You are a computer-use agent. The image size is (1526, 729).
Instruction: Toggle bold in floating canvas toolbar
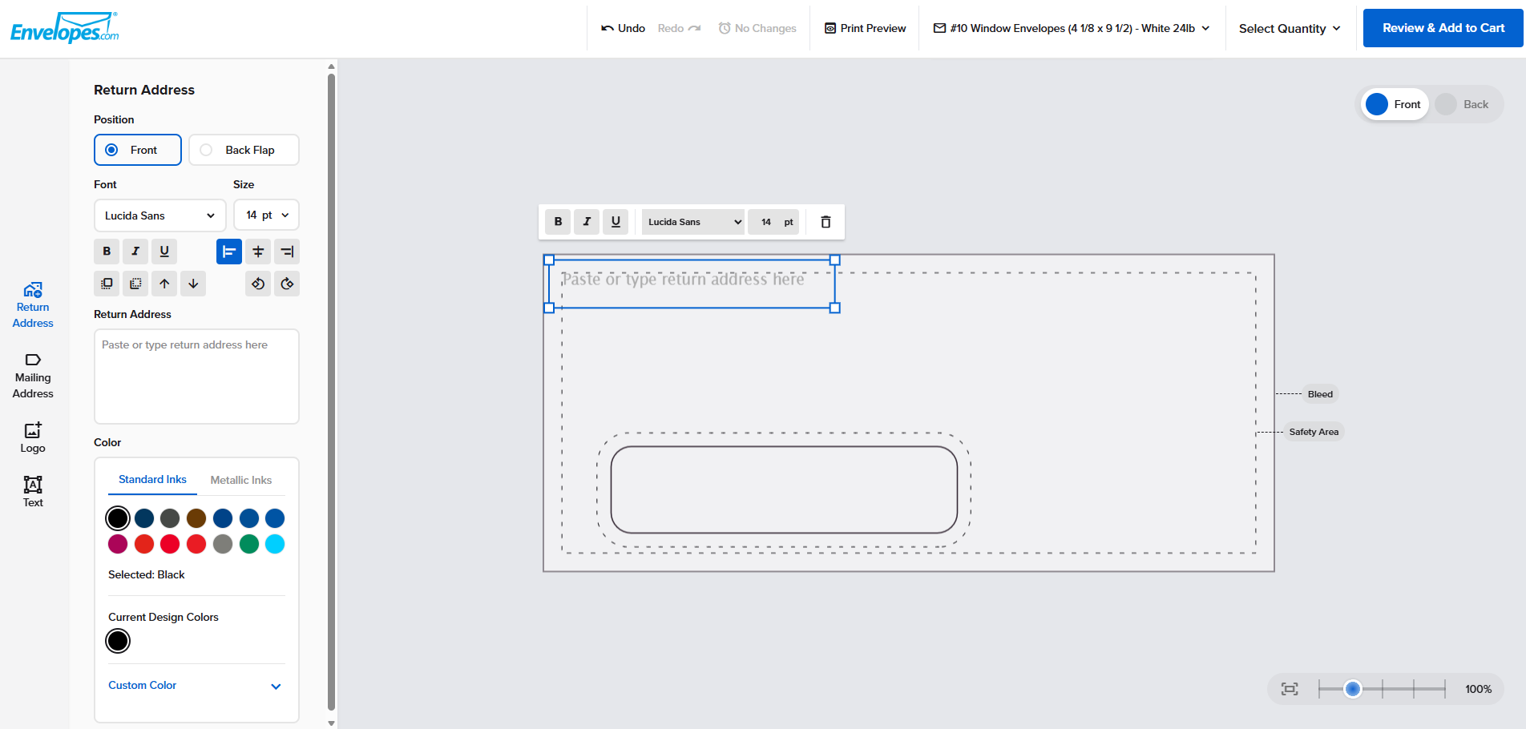[x=558, y=222]
